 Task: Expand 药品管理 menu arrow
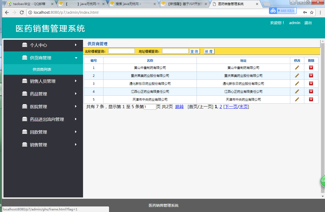click(x=76, y=94)
